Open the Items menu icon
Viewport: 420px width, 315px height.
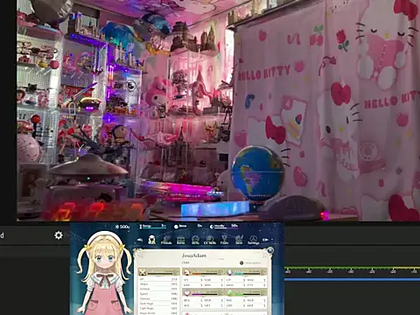click(x=181, y=240)
